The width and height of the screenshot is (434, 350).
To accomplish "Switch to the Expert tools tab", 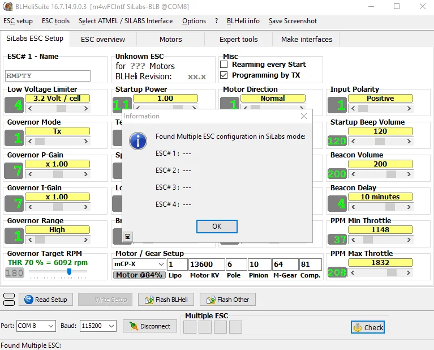I will coord(239,39).
